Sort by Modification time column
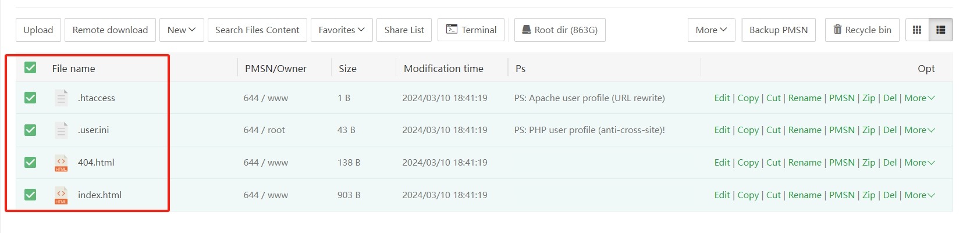 443,69
